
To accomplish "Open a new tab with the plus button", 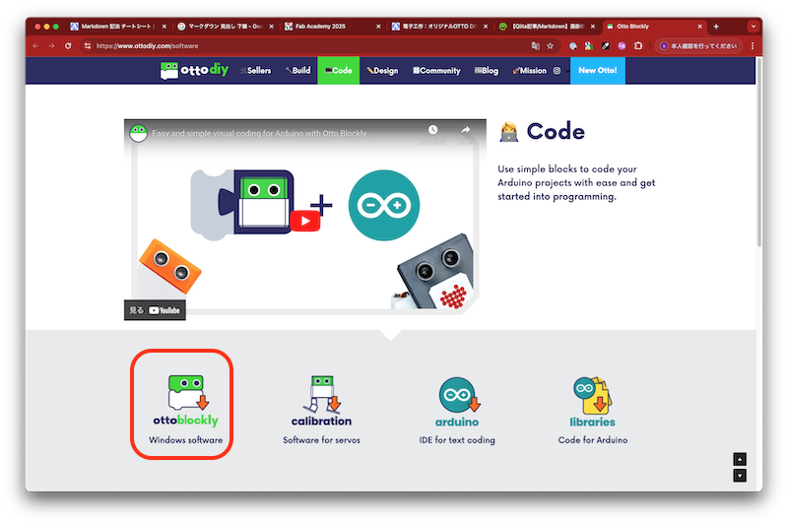I will tap(716, 27).
